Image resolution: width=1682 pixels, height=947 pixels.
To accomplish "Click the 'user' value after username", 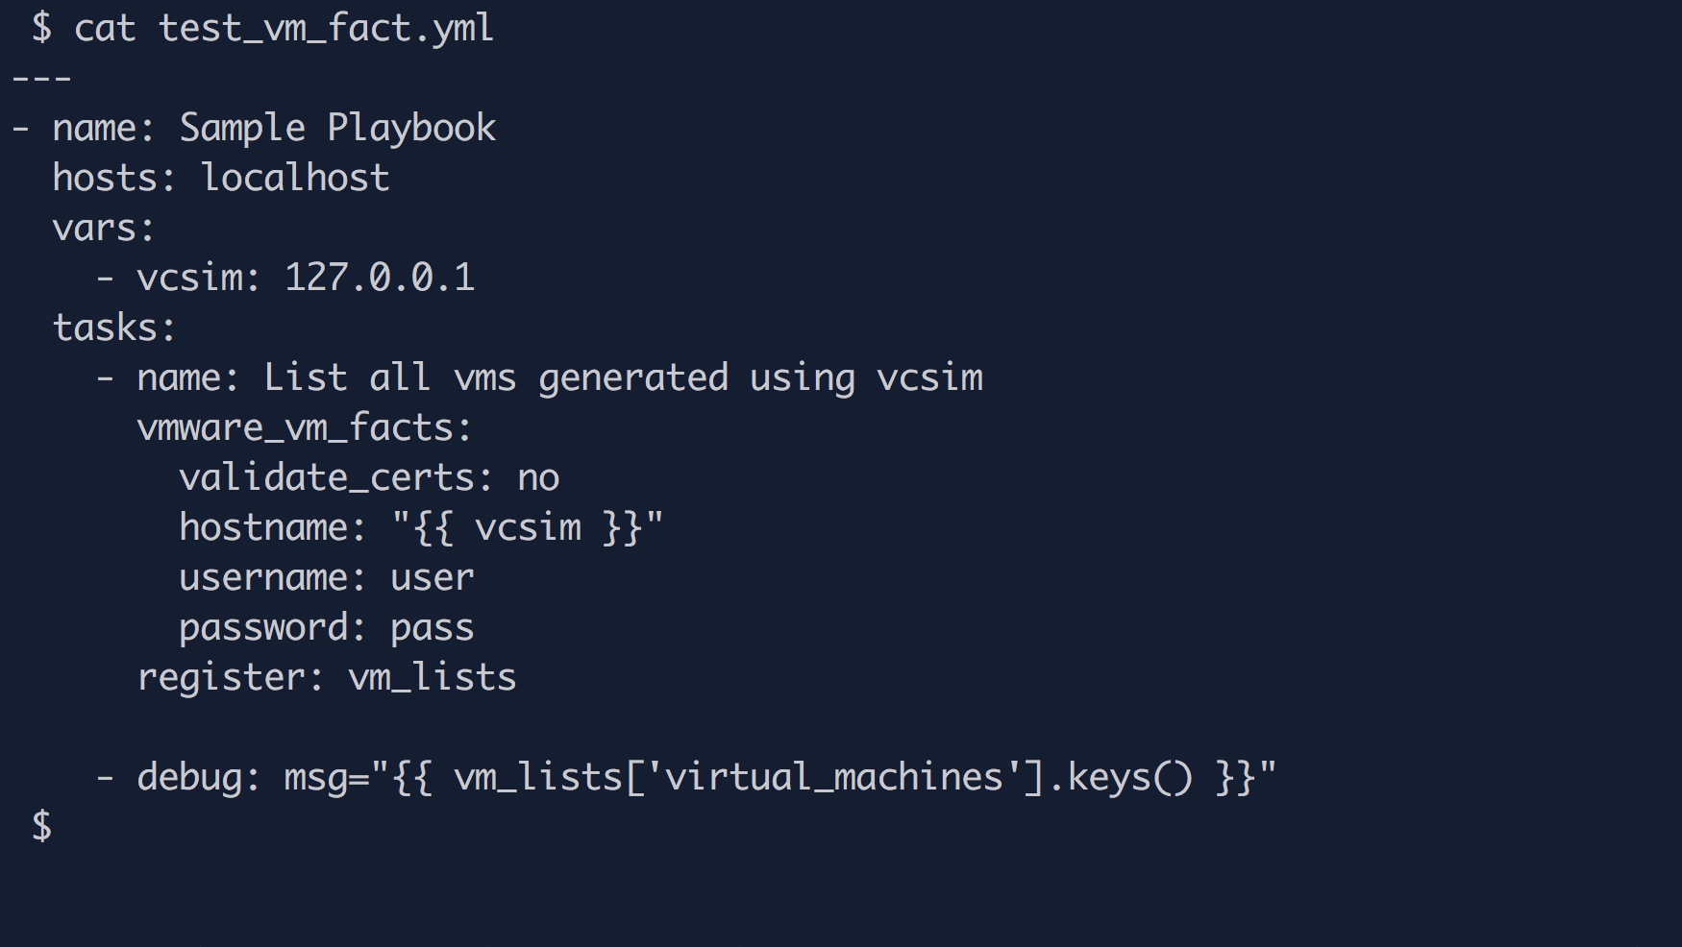I will point(432,578).
